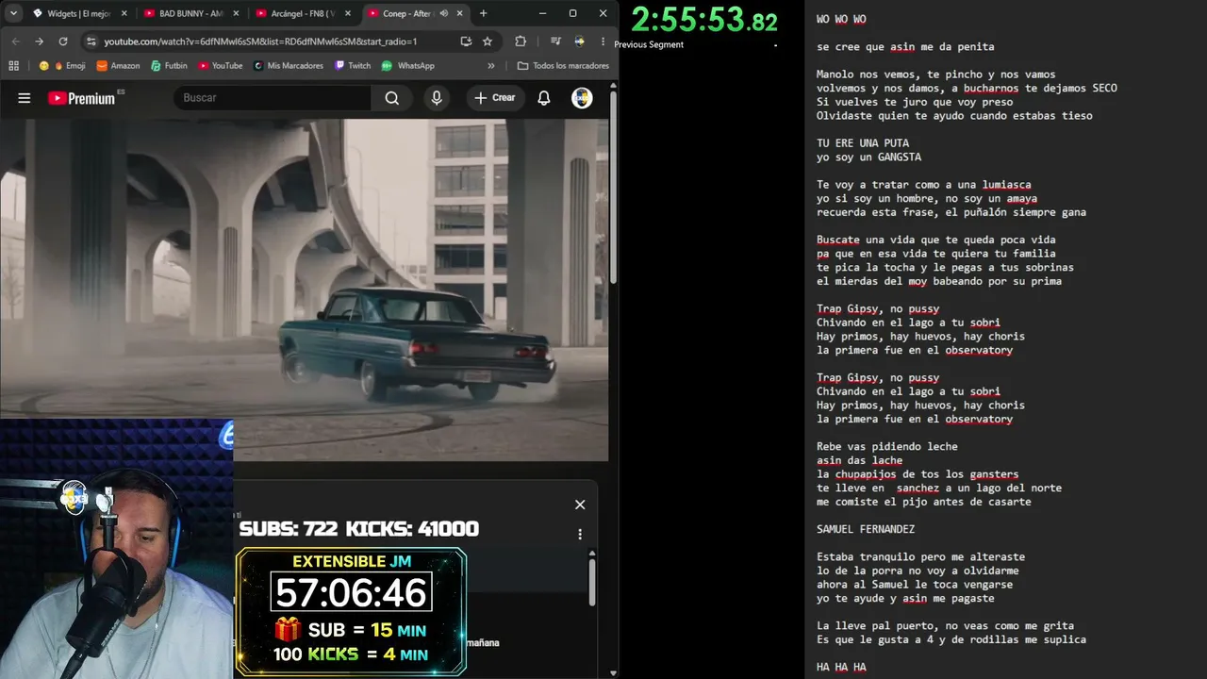The image size is (1207, 679).
Task: Open YouTube notifications bell
Action: coord(544,98)
